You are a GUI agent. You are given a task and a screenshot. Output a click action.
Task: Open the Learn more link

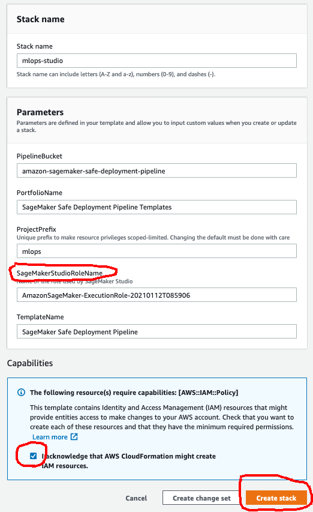coord(50,437)
